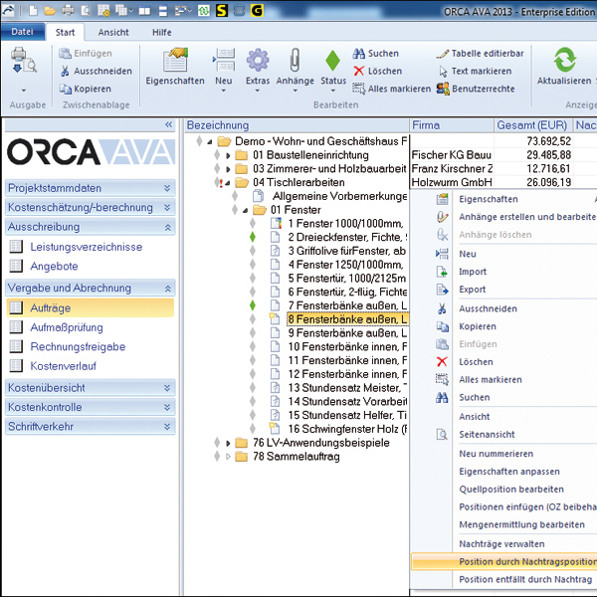The height and width of the screenshot is (597, 597).
Task: Switch to the Ansicht ribbon tab
Action: 112,32
